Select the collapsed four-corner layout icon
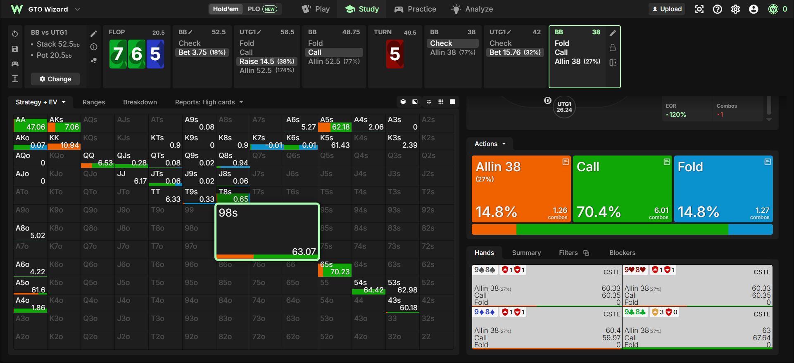794x363 pixels. point(429,102)
